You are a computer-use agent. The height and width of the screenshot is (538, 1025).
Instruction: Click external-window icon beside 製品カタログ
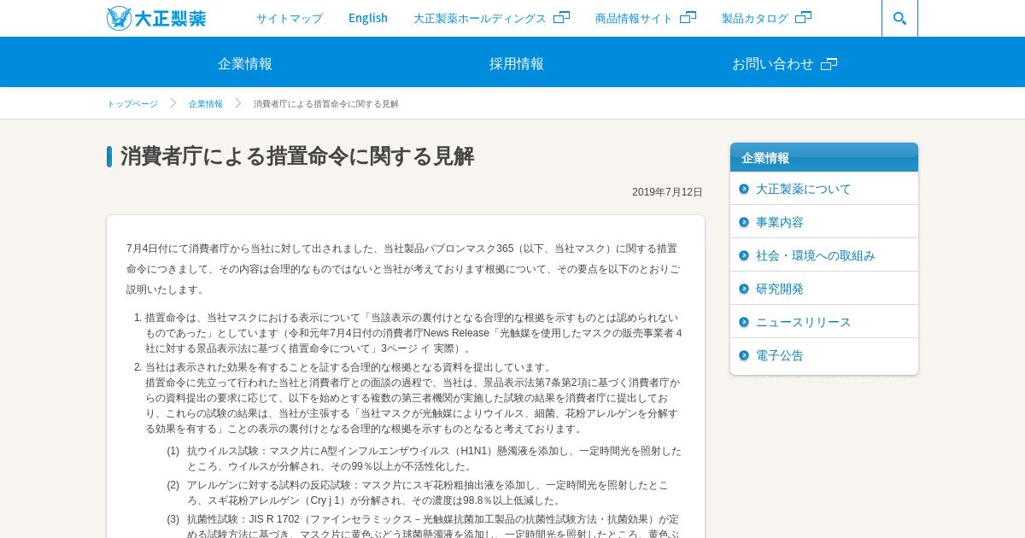(803, 17)
